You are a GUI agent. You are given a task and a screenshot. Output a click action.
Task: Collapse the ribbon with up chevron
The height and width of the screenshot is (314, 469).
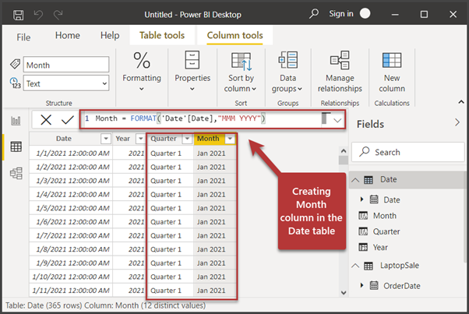point(461,102)
